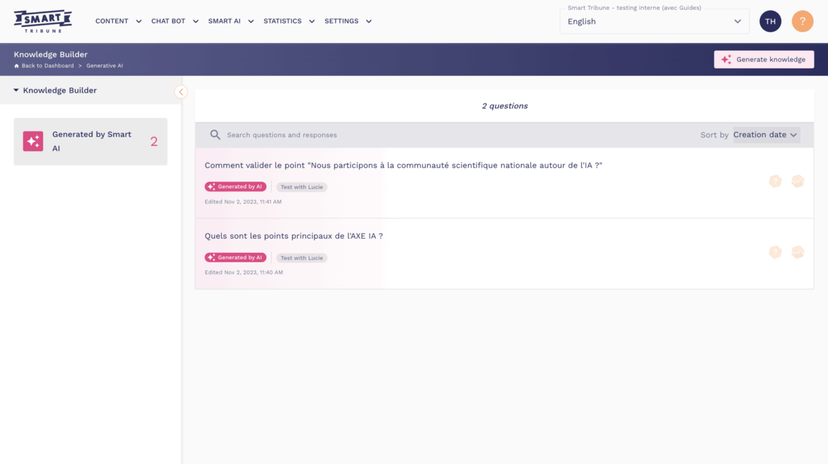The image size is (828, 464).
Task: Click the question hexagon icon on the first question row
Action: point(775,181)
